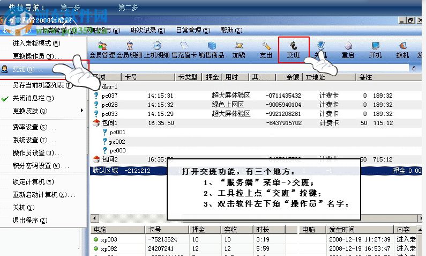Sort by the 备注 column header
The height and width of the screenshot is (256, 426).
click(x=389, y=77)
